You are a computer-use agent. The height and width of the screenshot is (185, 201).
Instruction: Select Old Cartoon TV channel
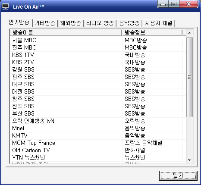tap(98, 151)
